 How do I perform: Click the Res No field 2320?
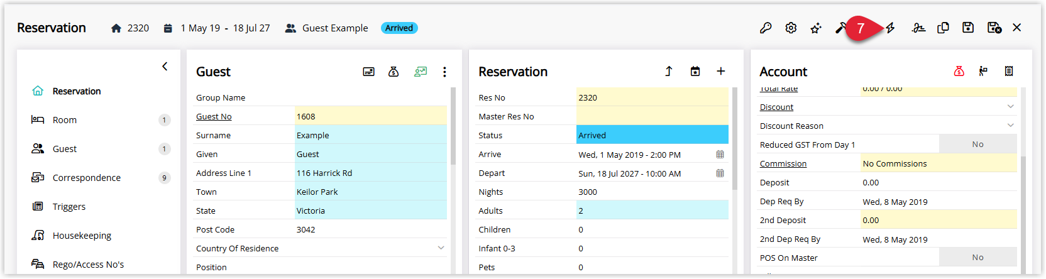point(652,97)
